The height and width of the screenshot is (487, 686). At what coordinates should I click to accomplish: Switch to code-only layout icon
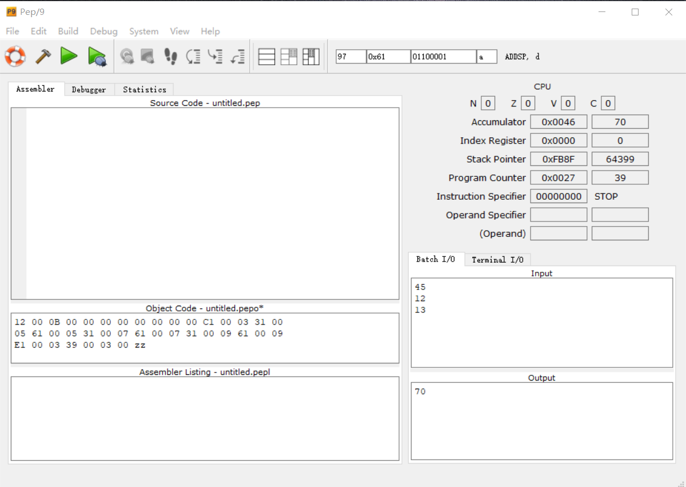pos(267,57)
